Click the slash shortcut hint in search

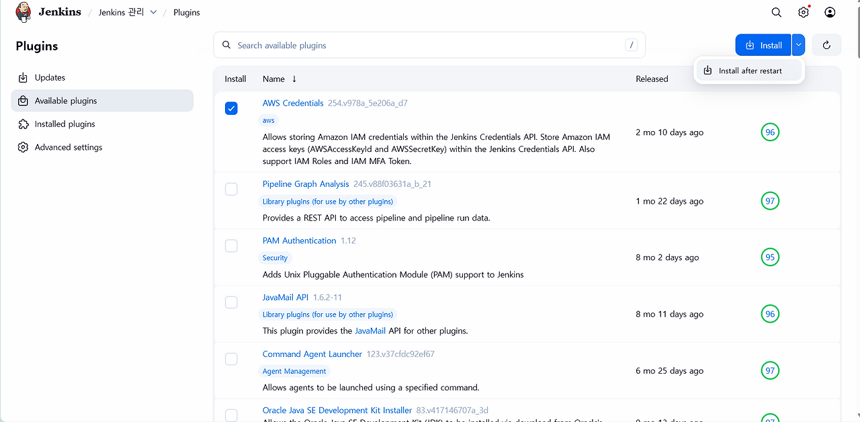631,45
